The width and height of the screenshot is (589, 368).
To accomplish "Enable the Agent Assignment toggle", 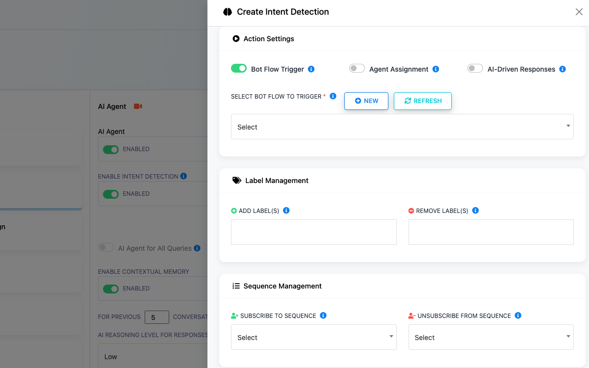I will pyautogui.click(x=357, y=69).
